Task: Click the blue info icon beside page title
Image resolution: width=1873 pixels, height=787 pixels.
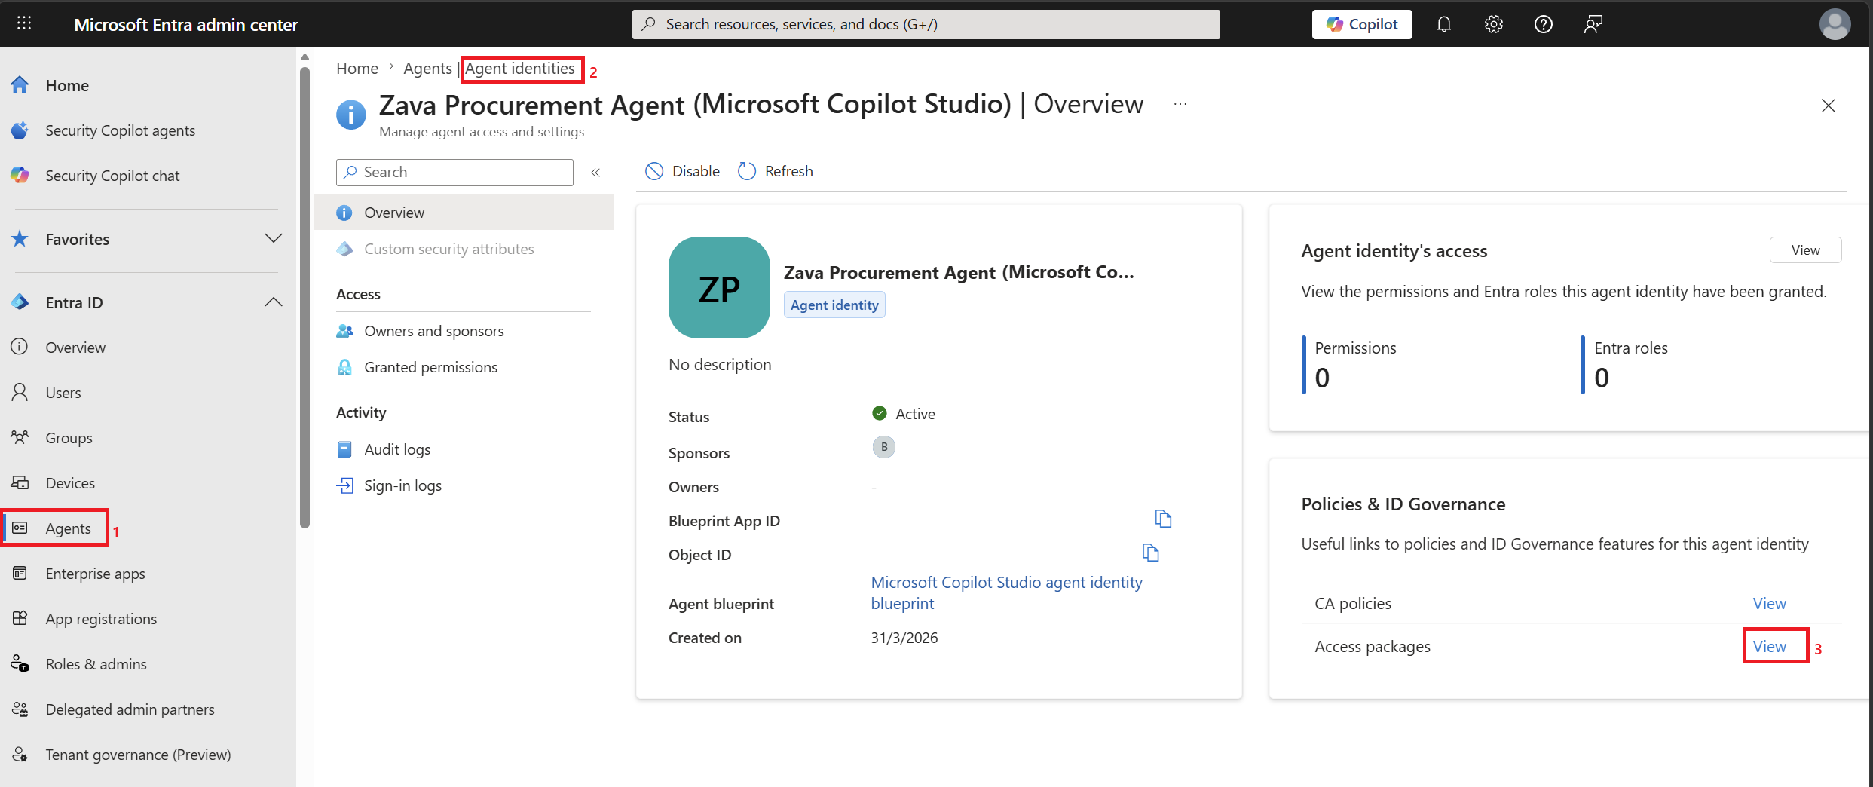Action: pos(350,115)
